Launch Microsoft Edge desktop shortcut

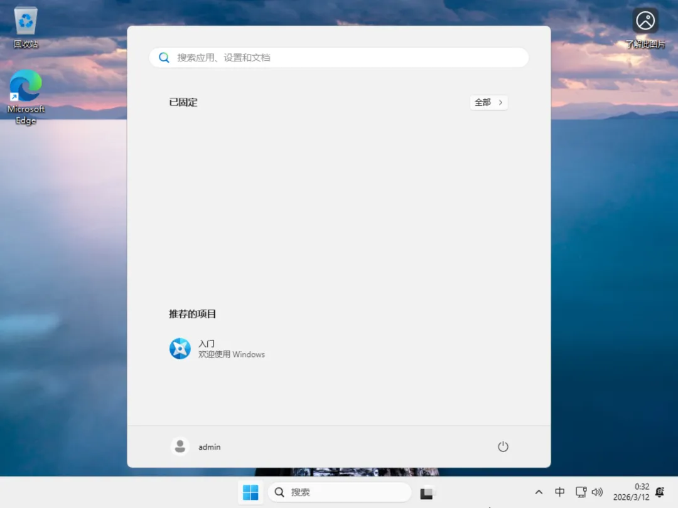click(x=26, y=97)
